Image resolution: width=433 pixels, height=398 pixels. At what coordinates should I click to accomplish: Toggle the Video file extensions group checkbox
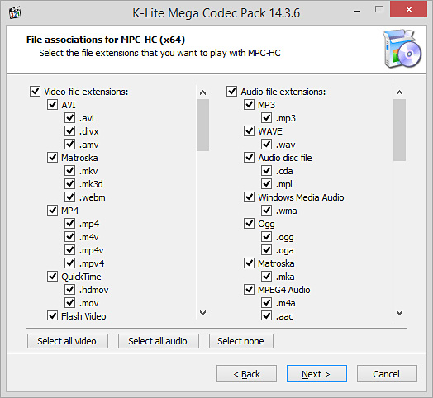tap(35, 92)
